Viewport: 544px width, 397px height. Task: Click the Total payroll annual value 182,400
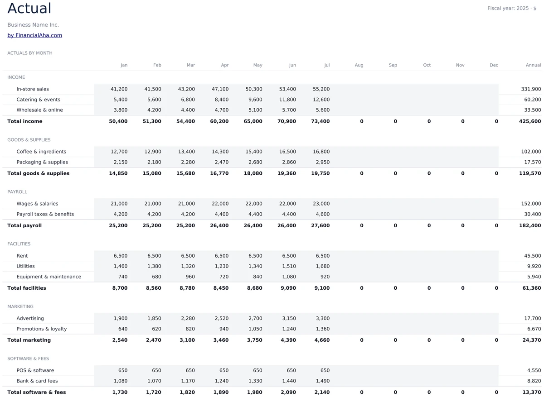530,225
